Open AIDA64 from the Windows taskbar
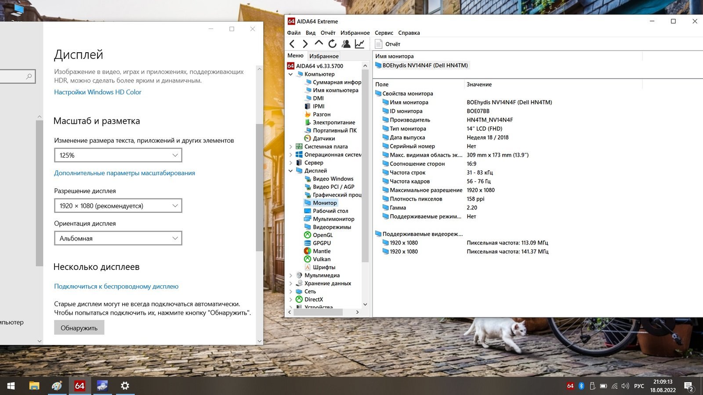Viewport: 703px width, 395px height. [80, 386]
